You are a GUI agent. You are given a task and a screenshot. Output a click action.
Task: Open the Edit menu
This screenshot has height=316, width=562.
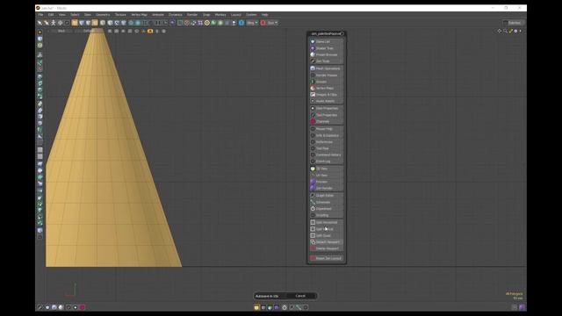(x=51, y=15)
